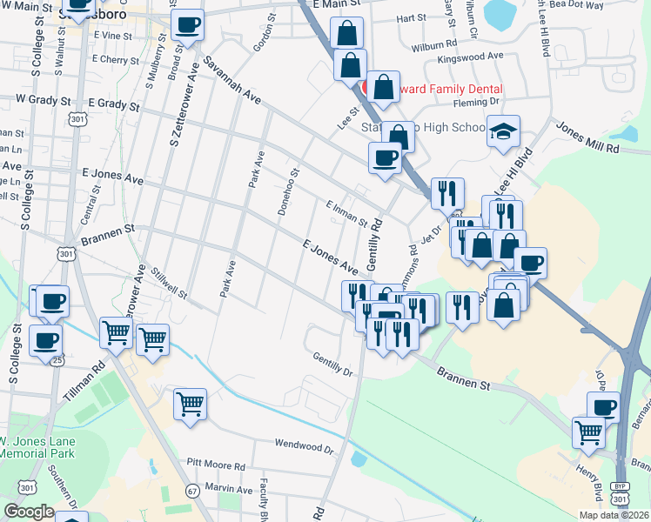Click the route 301 shield on Brannen St
The image size is (651, 522).
[66, 254]
